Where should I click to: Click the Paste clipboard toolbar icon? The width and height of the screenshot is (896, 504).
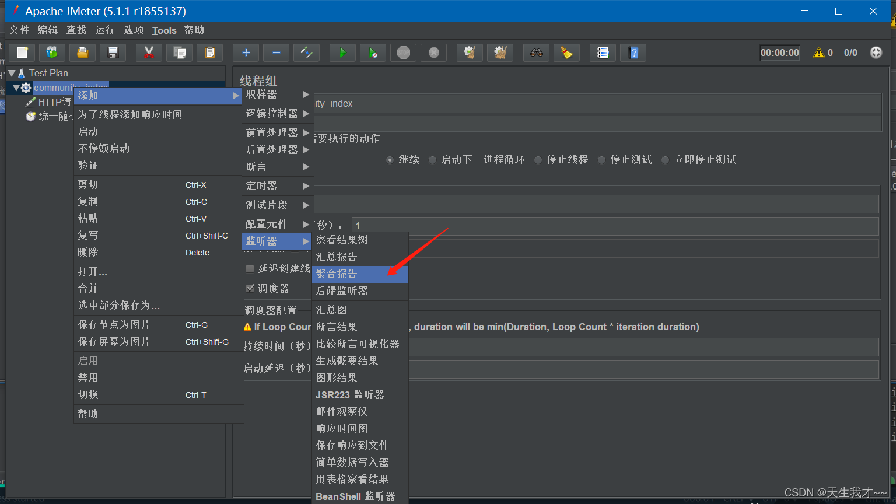pyautogui.click(x=209, y=52)
